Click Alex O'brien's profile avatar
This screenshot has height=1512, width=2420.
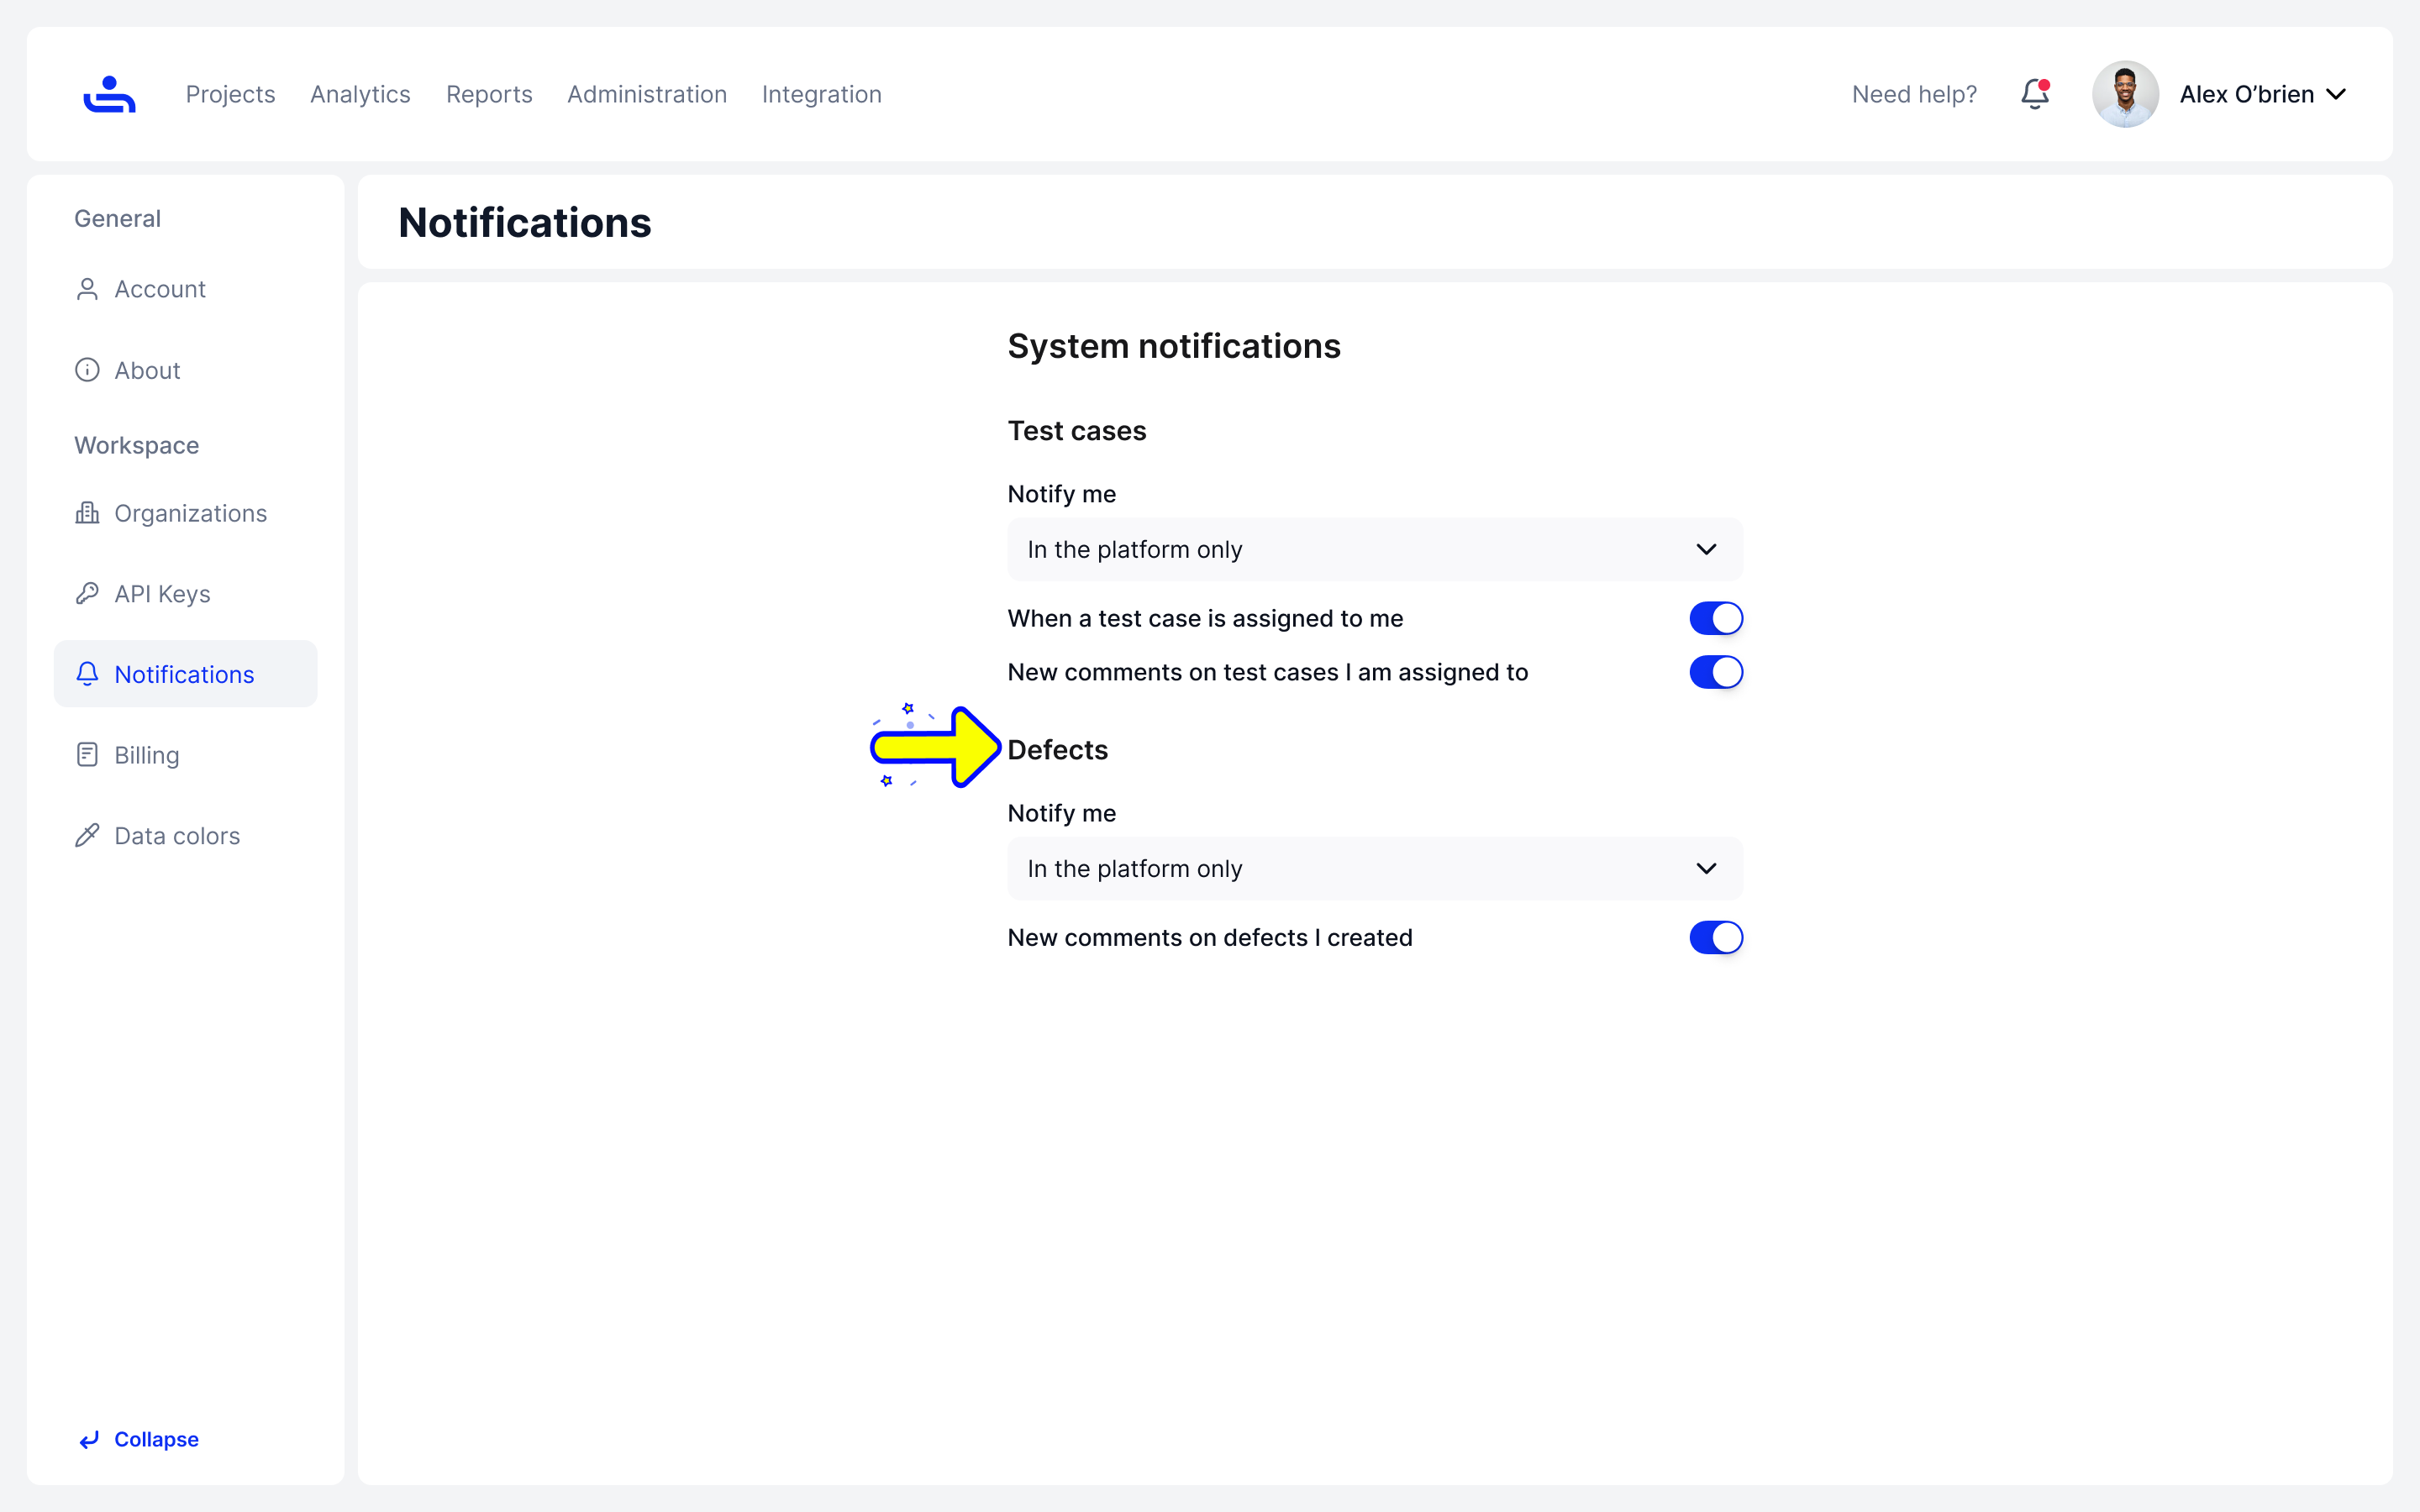[2125, 94]
